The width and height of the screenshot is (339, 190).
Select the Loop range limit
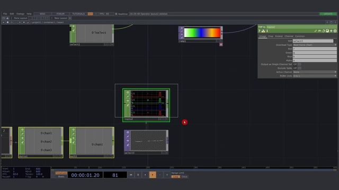coord(175,177)
